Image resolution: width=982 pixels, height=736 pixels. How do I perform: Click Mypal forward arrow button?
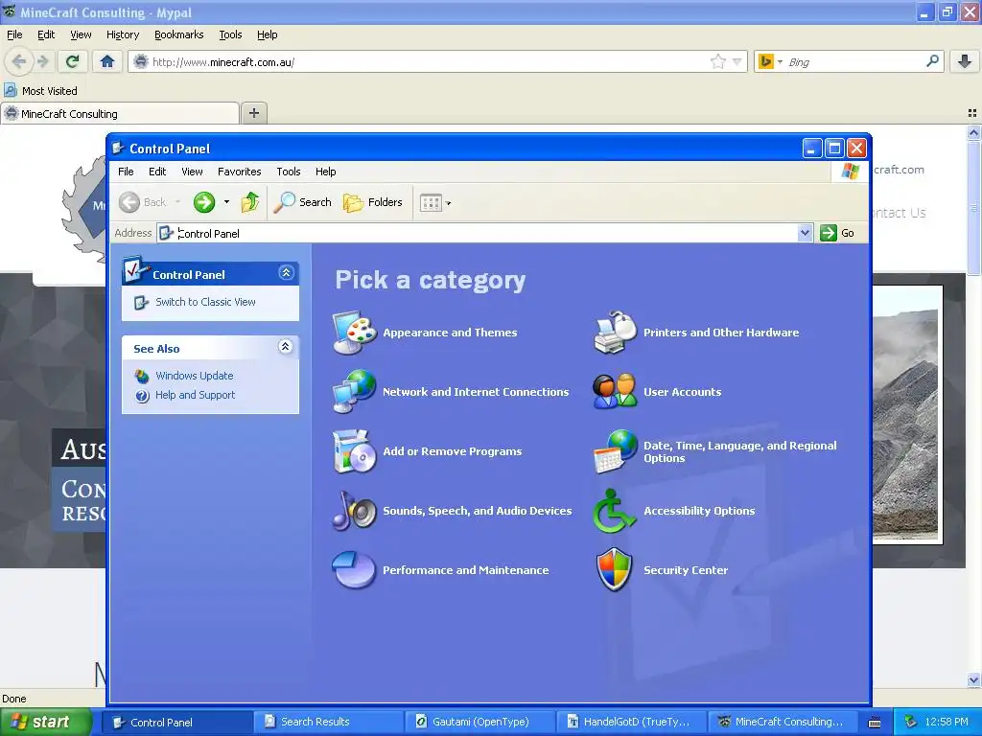(x=42, y=61)
